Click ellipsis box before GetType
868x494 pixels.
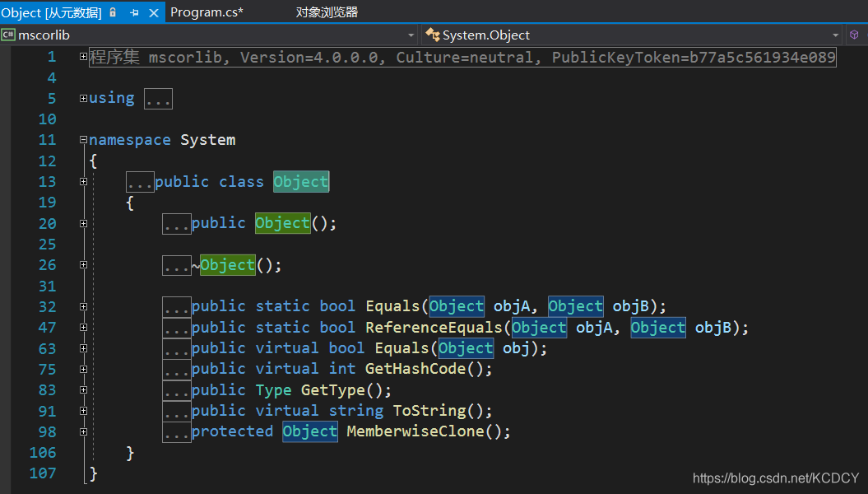coord(177,390)
